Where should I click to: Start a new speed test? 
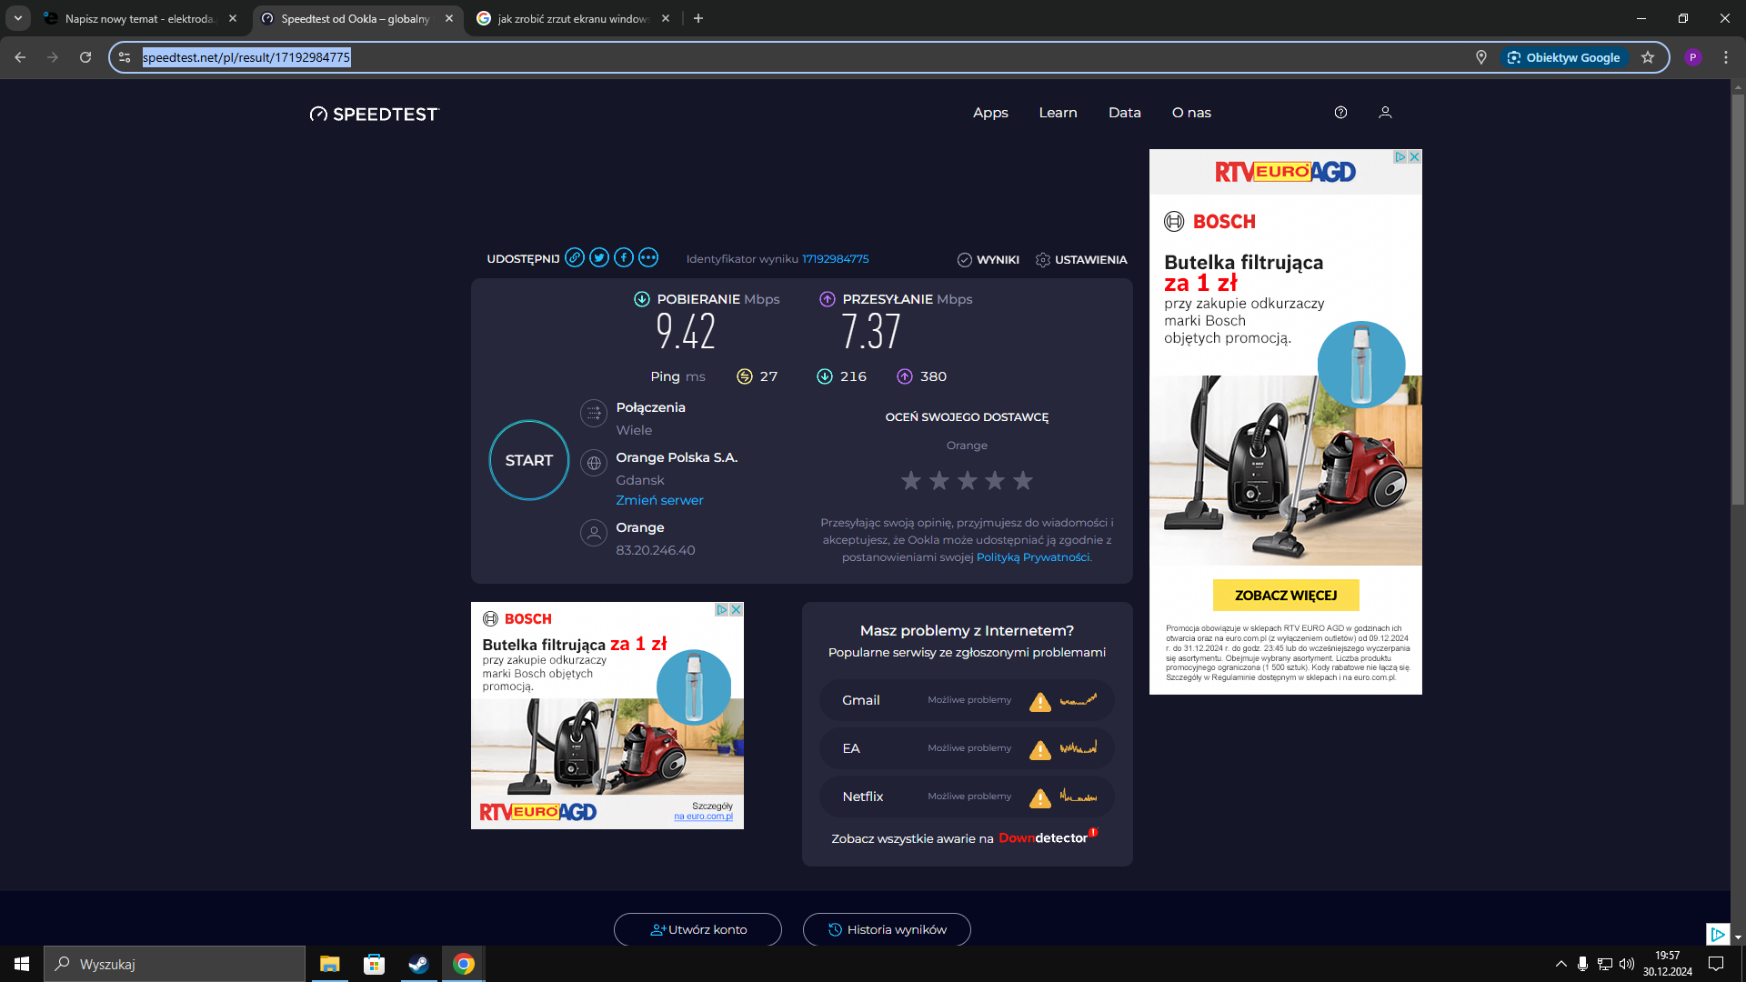pyautogui.click(x=529, y=460)
